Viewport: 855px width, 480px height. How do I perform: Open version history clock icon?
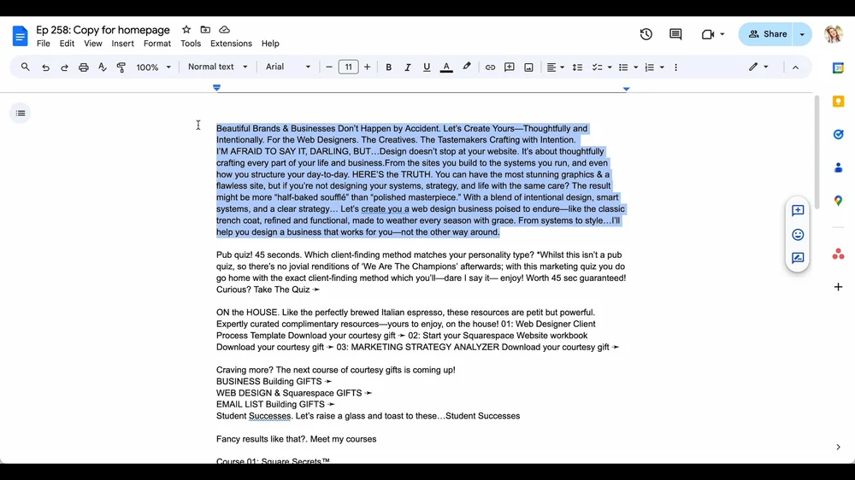(646, 34)
